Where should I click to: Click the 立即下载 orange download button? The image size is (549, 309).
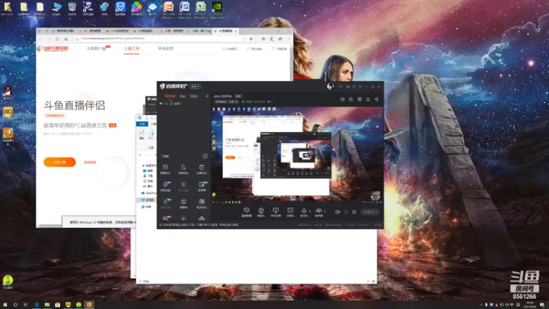[60, 162]
